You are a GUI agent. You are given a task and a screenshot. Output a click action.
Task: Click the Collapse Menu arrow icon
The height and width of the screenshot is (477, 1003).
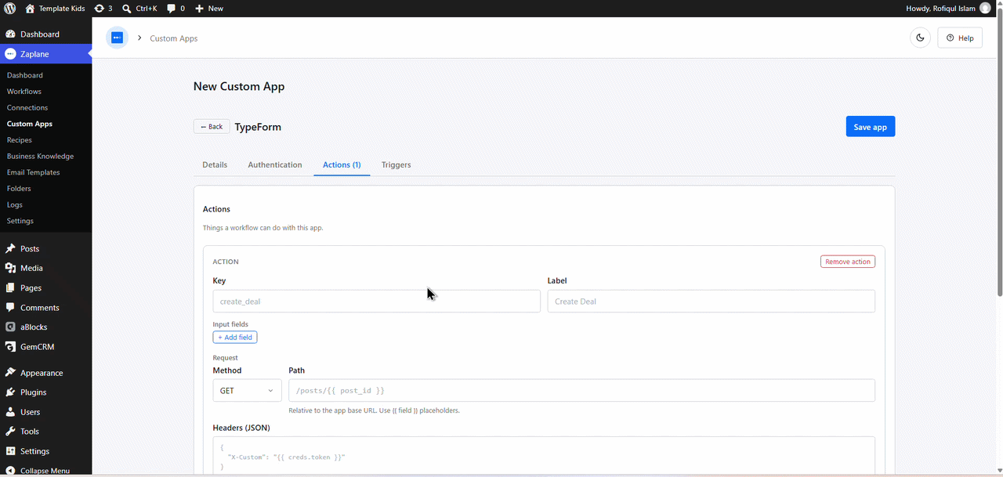(x=10, y=471)
